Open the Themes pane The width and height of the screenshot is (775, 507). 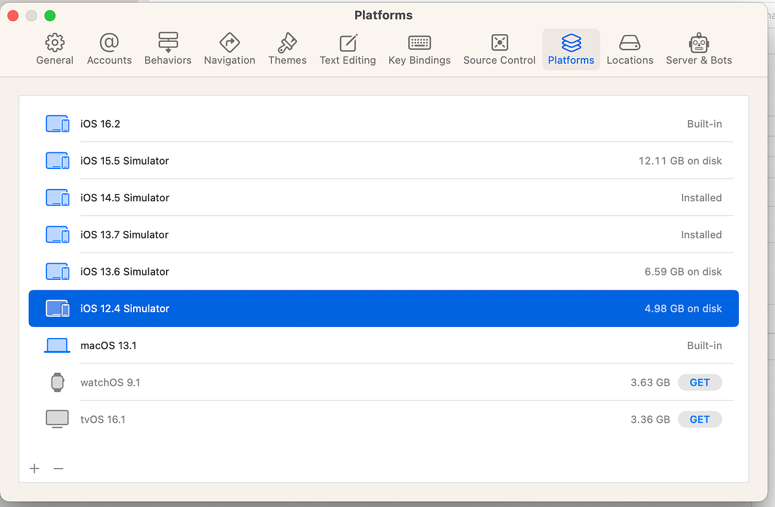tap(287, 48)
